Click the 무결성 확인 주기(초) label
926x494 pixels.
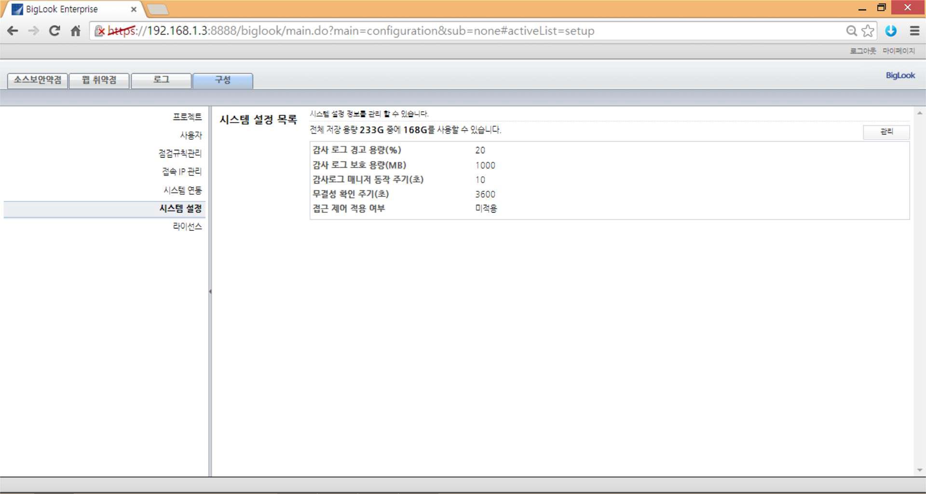click(x=351, y=194)
